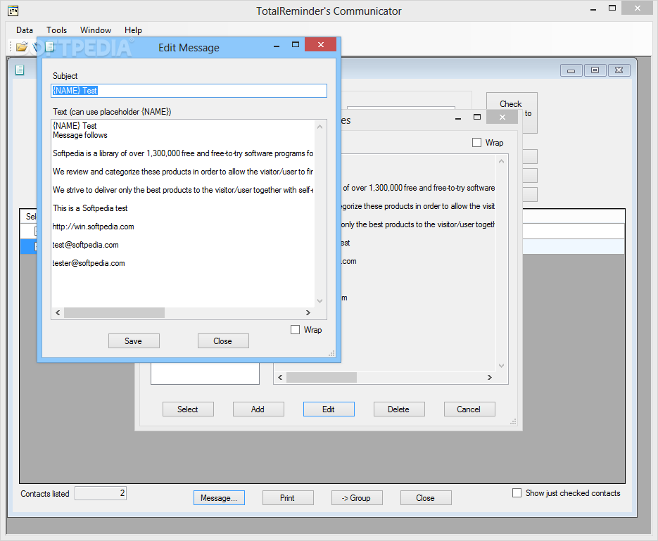This screenshot has height=541, width=658.
Task: Click scroll-down arrow in messages dialog preview
Action: 502,366
